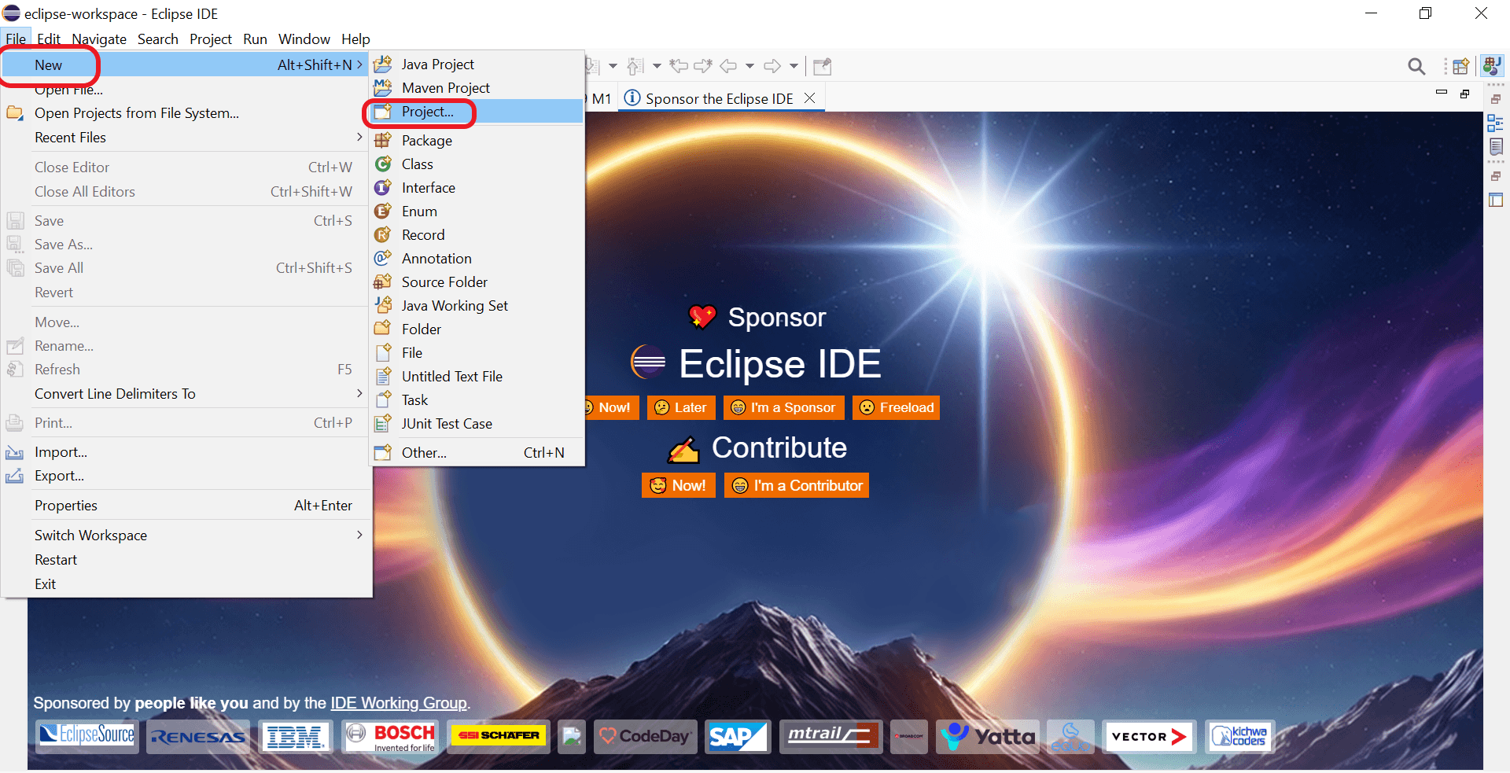This screenshot has width=1510, height=773.
Task: Click the Open Perspective icon
Action: (1460, 67)
